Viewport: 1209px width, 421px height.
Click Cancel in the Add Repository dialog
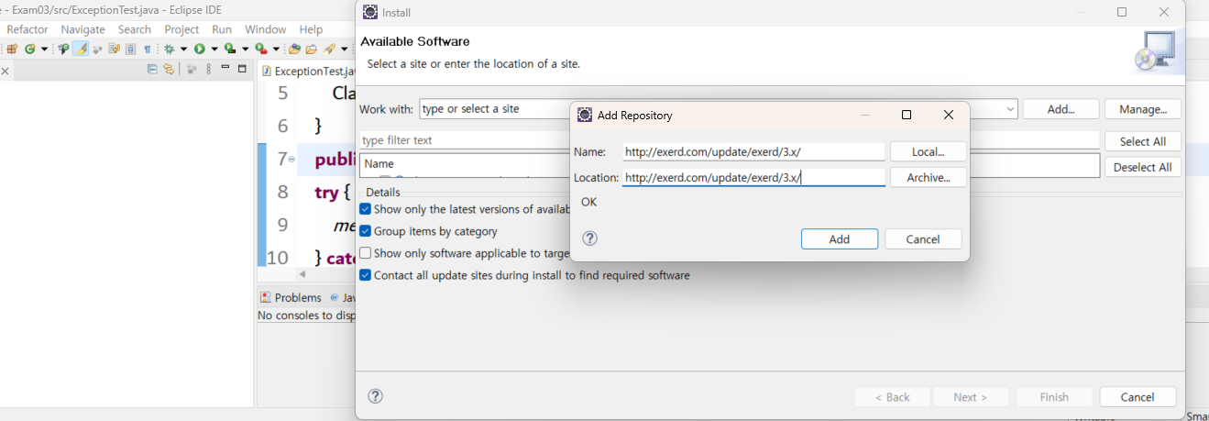(923, 238)
